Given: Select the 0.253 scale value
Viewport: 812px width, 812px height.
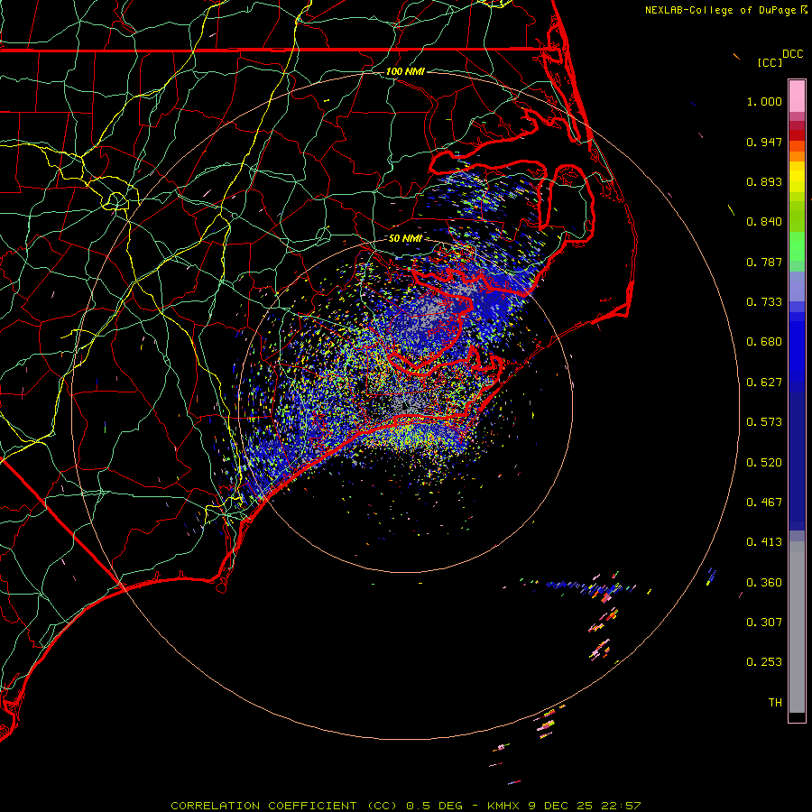Looking at the screenshot, I should [764, 662].
